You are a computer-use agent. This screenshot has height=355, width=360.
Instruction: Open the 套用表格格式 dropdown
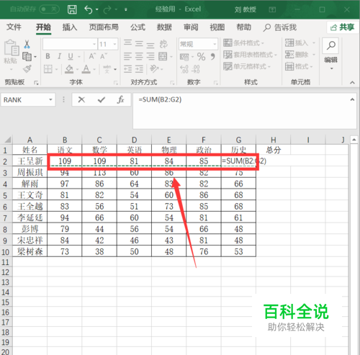(x=250, y=55)
